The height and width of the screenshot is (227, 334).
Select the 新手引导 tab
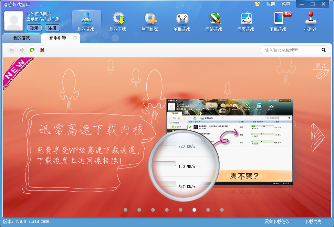58,38
